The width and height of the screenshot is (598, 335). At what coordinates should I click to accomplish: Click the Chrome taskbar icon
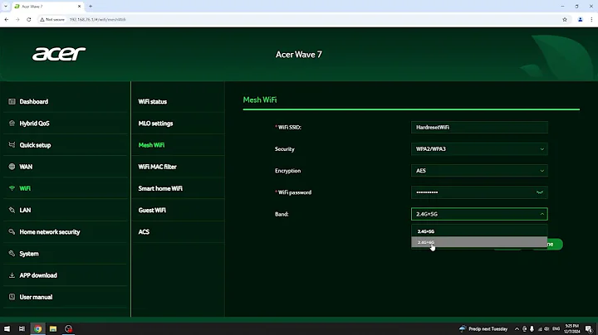click(x=37, y=328)
